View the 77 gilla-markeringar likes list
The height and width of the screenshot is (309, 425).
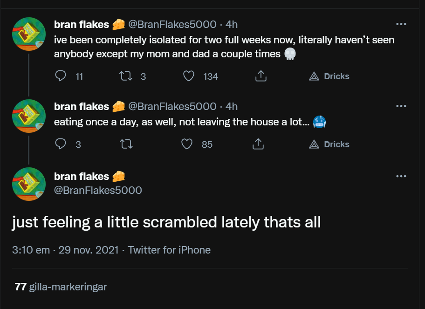click(x=61, y=287)
